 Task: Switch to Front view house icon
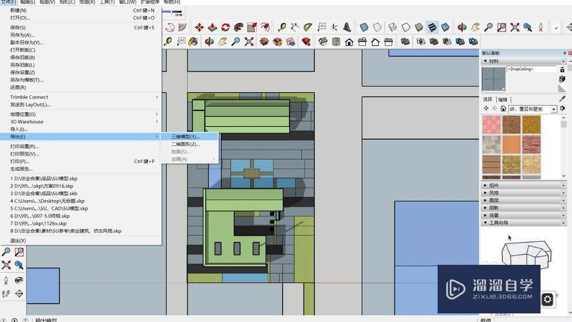(x=349, y=42)
